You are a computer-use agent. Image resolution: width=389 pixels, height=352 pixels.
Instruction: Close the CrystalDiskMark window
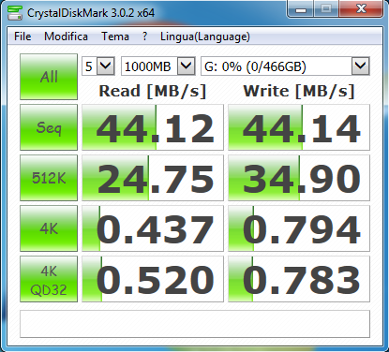(x=361, y=9)
